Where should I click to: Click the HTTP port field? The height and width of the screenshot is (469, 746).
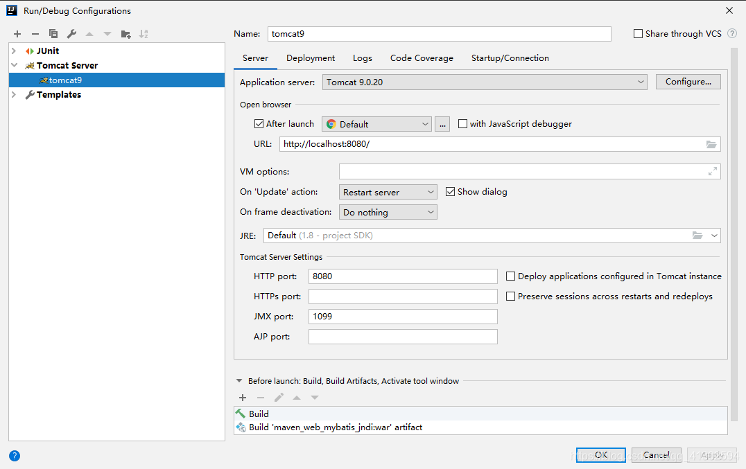click(403, 276)
